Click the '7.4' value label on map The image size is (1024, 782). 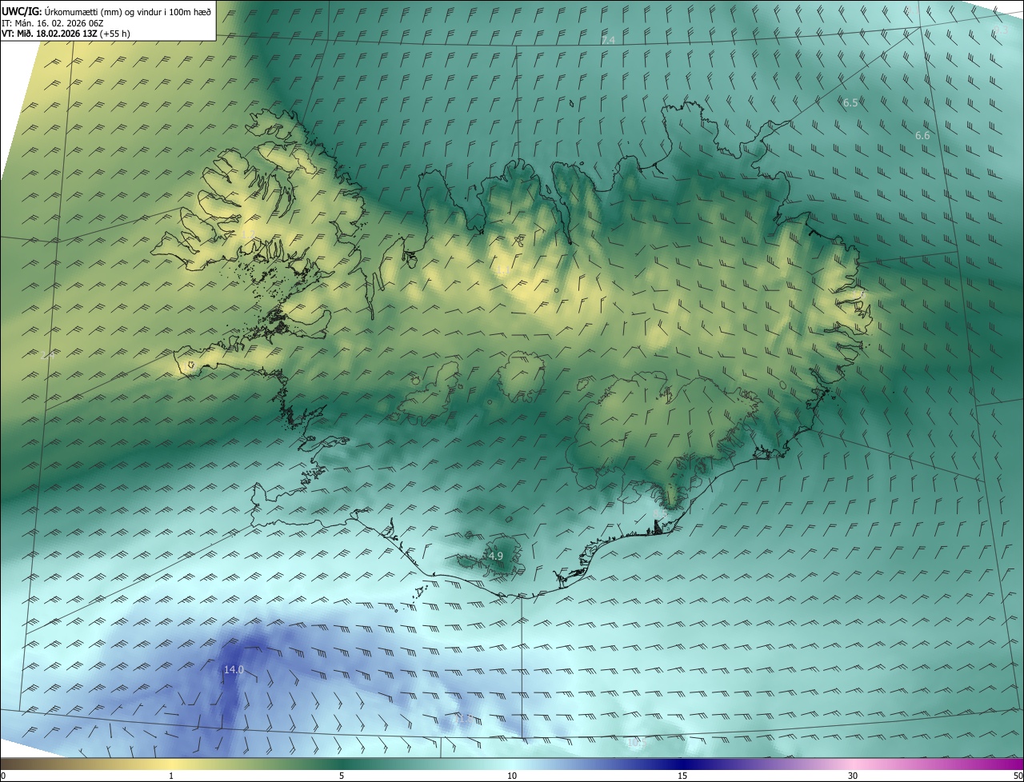pyautogui.click(x=608, y=40)
